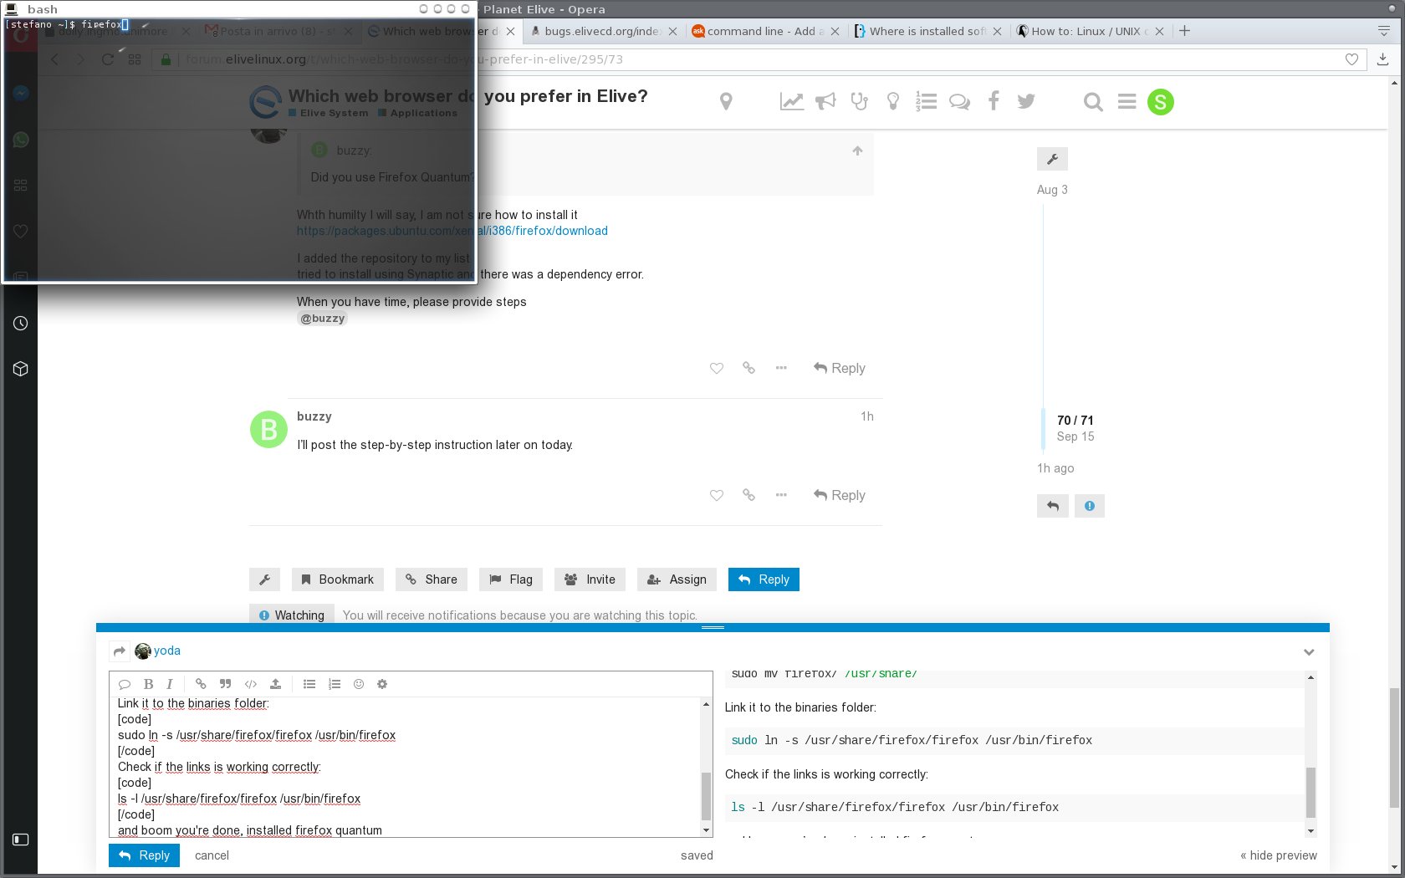Hide the composer preview pane
Screen dimensions: 1405x878
pyautogui.click(x=1278, y=855)
